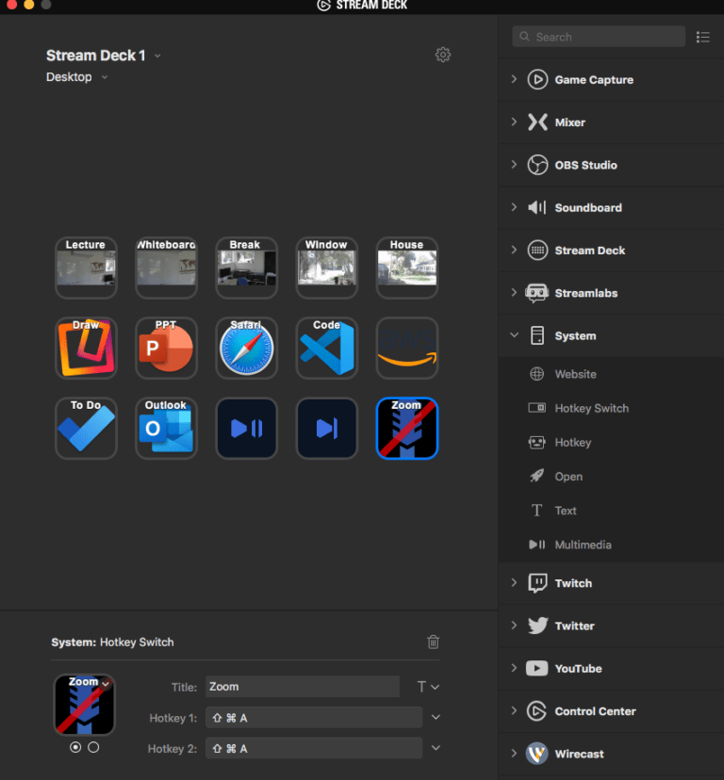Viewport: 724px width, 780px height.
Task: Click the YouTube logo icon
Action: pyautogui.click(x=536, y=669)
